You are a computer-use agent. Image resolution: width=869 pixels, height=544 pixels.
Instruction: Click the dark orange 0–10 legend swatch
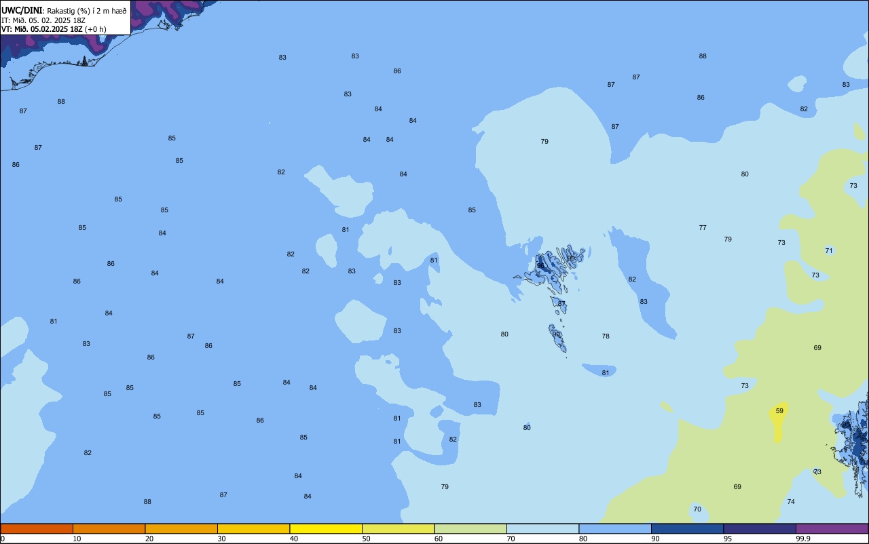[37, 528]
